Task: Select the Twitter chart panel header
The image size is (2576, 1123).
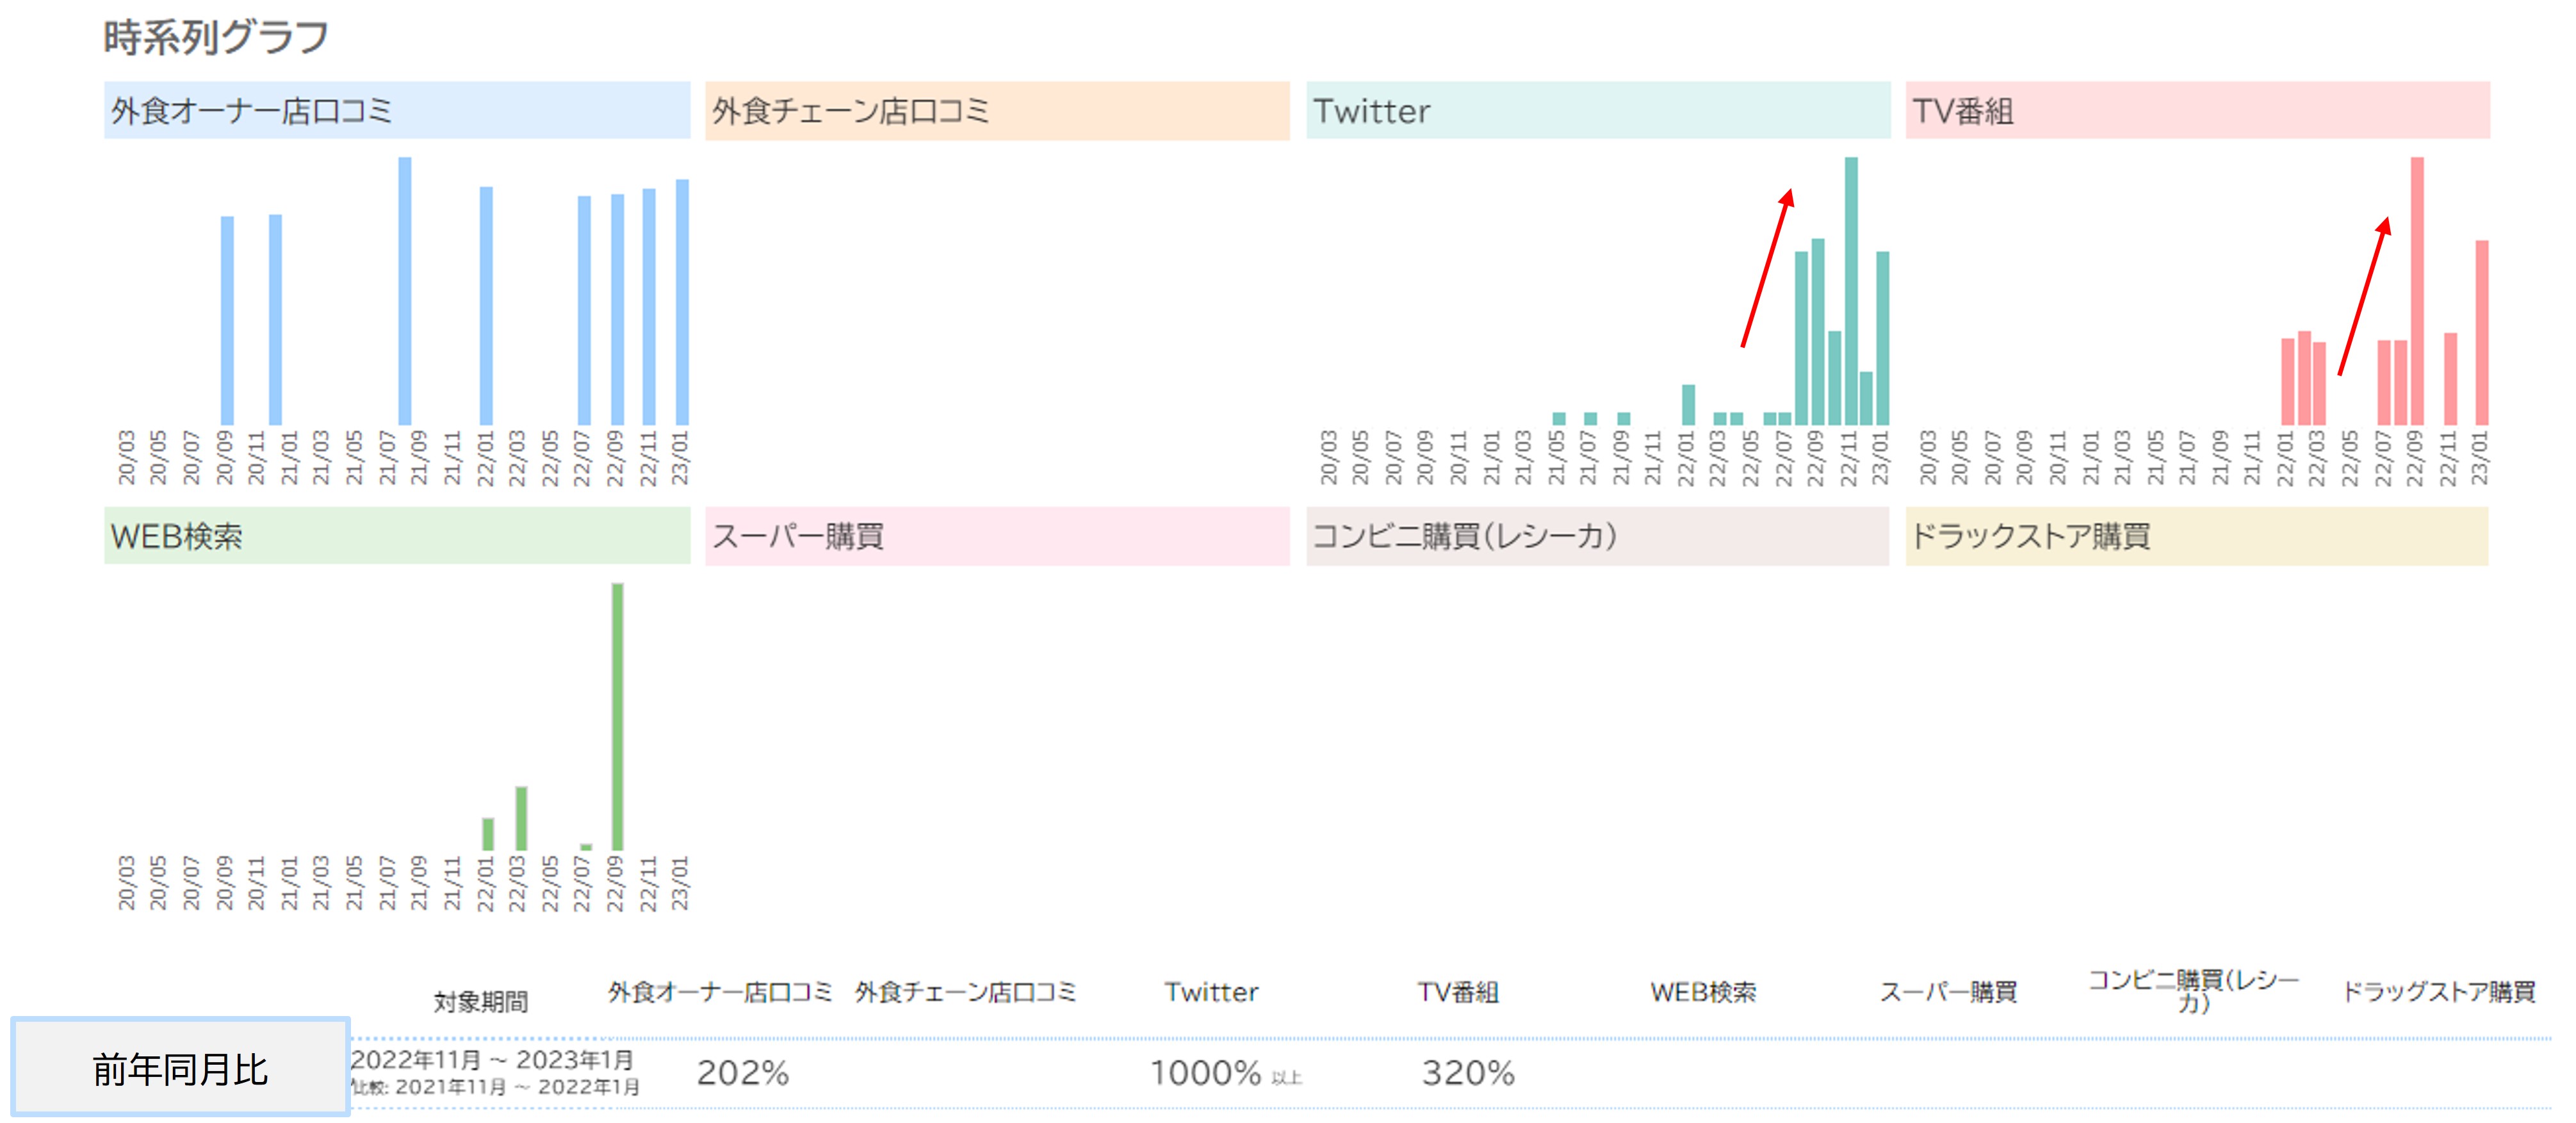Action: tap(1597, 110)
